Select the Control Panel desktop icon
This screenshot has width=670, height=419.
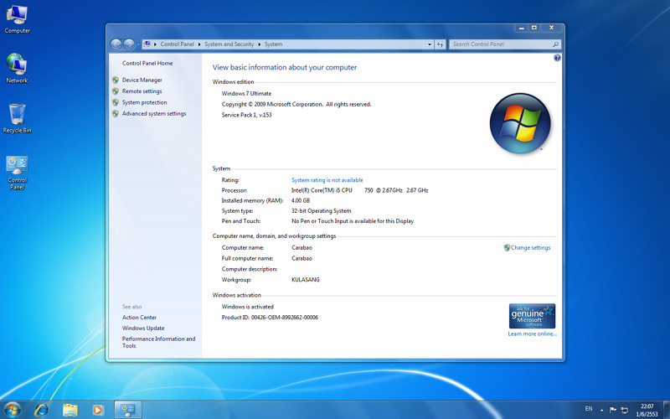pos(17,173)
